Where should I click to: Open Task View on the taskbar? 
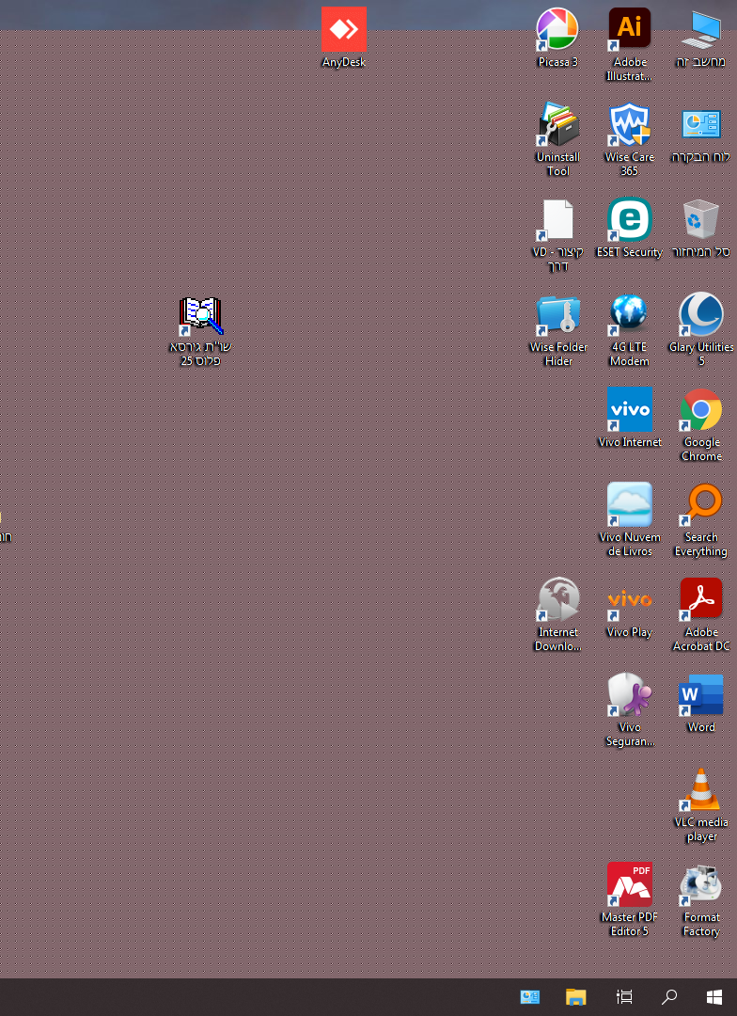[x=624, y=996]
